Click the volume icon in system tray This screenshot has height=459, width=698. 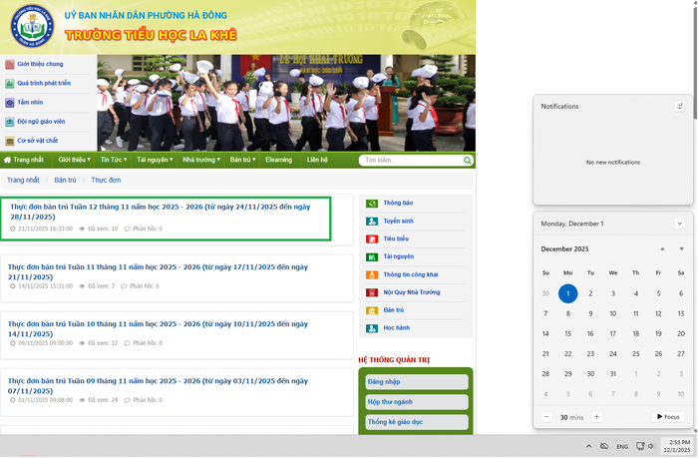coord(651,446)
